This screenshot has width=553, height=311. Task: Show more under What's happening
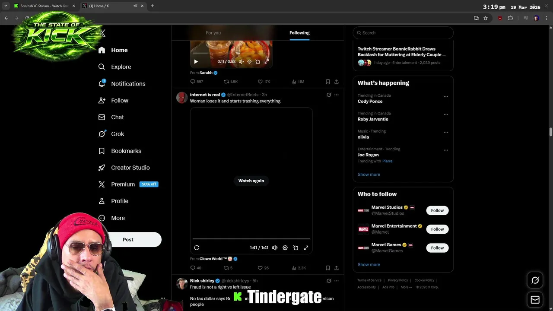369,175
